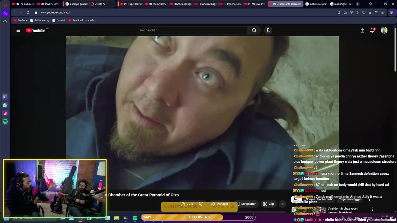The height and width of the screenshot is (223, 397).
Task: Go back in browser history
Action: pyautogui.click(x=14, y=12)
